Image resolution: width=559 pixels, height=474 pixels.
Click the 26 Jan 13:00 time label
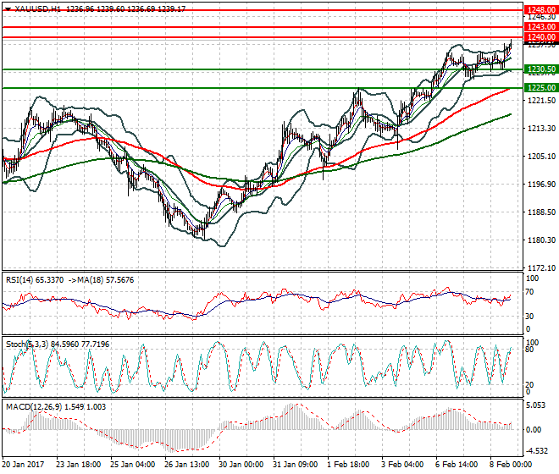point(187,465)
